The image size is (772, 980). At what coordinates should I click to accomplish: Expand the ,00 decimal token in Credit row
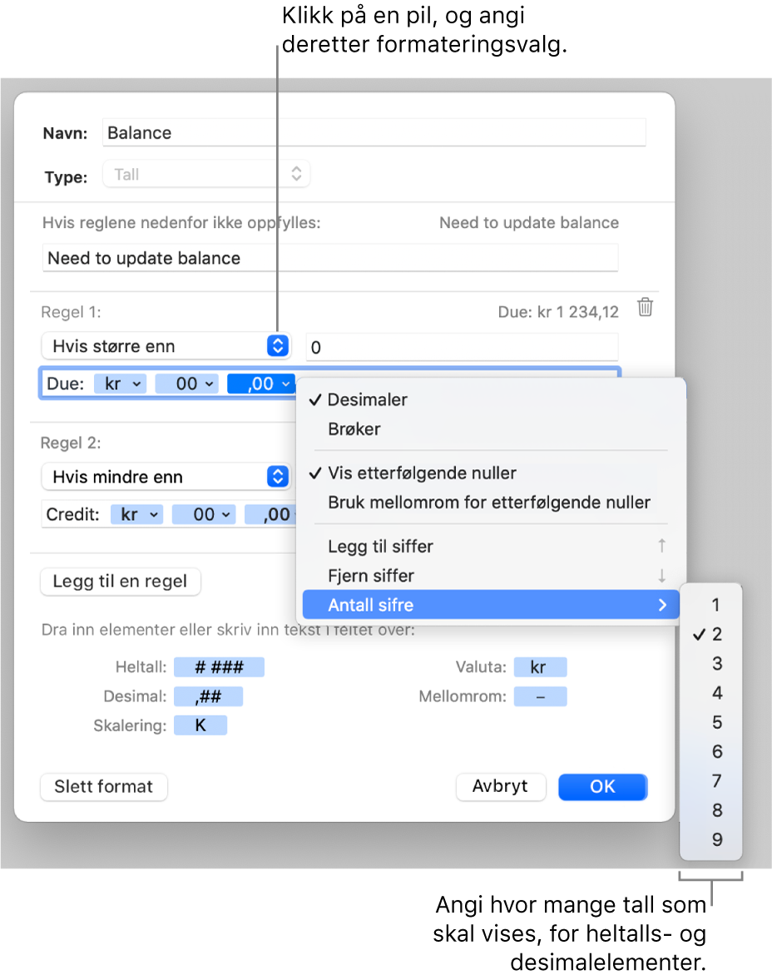click(270, 514)
